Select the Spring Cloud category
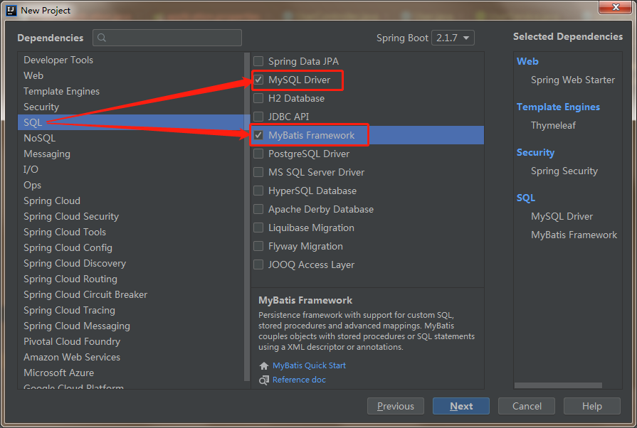 [131, 200]
